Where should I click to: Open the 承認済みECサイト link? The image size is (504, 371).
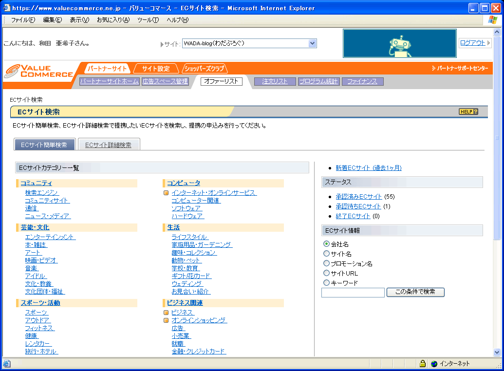pos(358,197)
